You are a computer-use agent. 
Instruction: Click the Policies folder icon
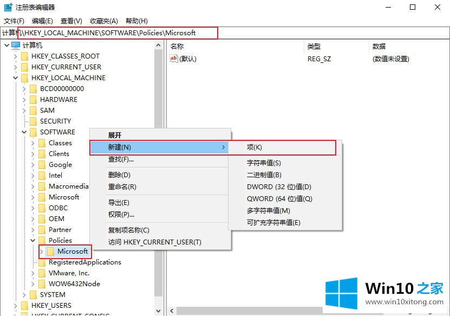pyautogui.click(x=42, y=241)
